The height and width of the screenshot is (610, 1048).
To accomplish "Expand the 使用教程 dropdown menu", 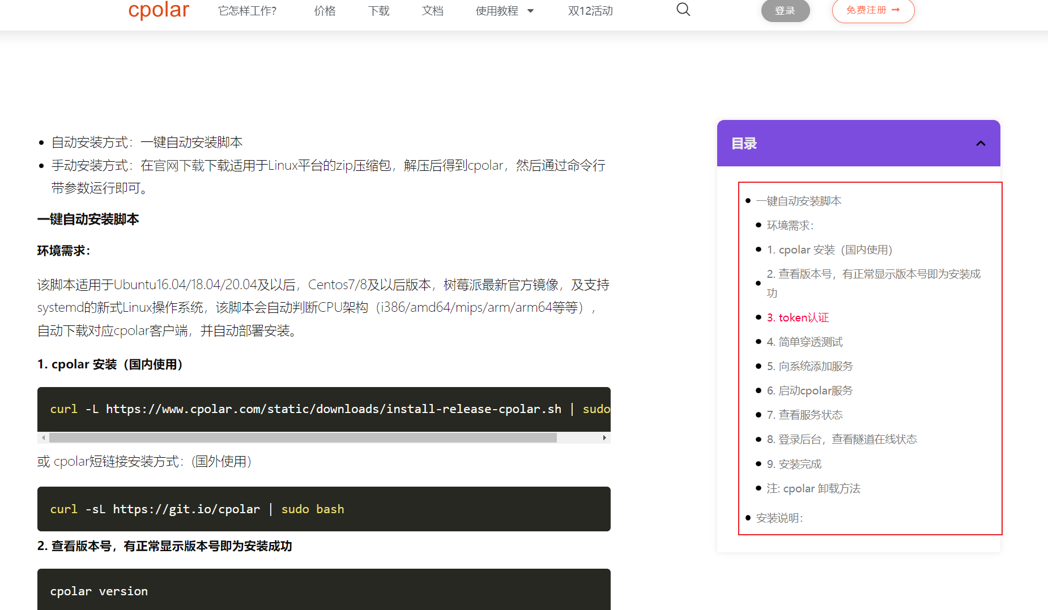I will pos(505,11).
